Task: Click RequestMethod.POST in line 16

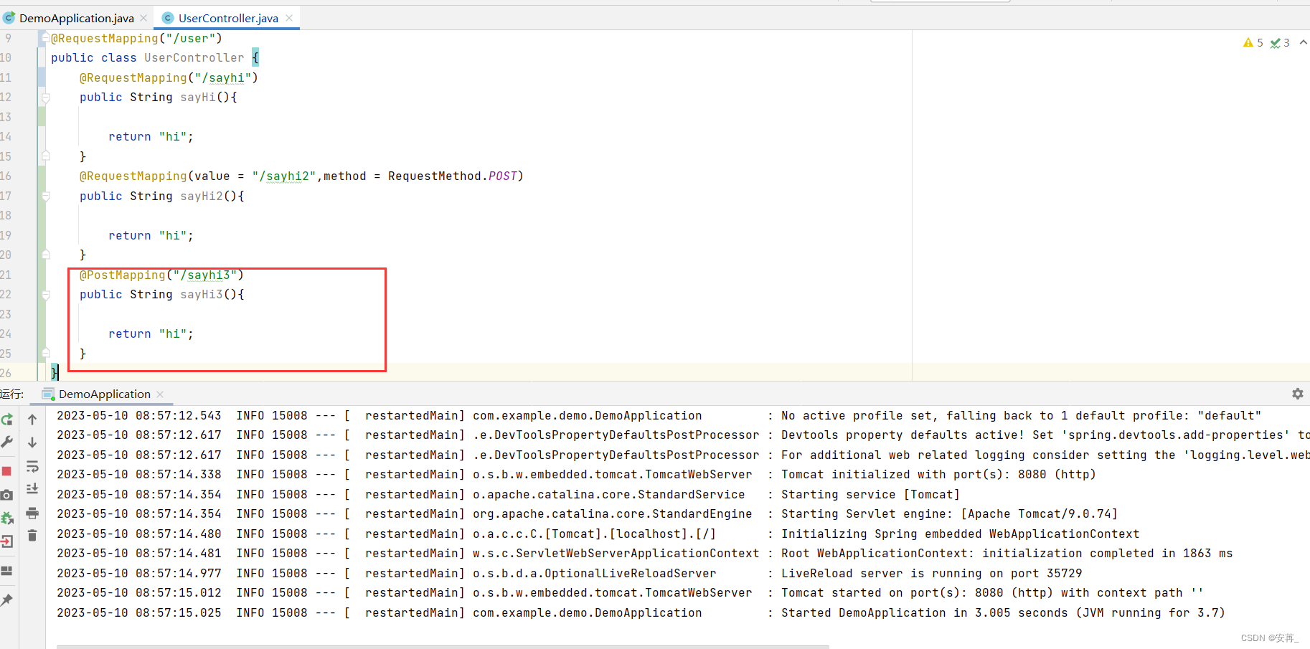Action: [453, 176]
